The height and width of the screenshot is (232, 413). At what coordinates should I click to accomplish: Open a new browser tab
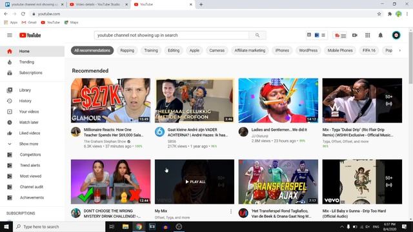tap(201, 5)
